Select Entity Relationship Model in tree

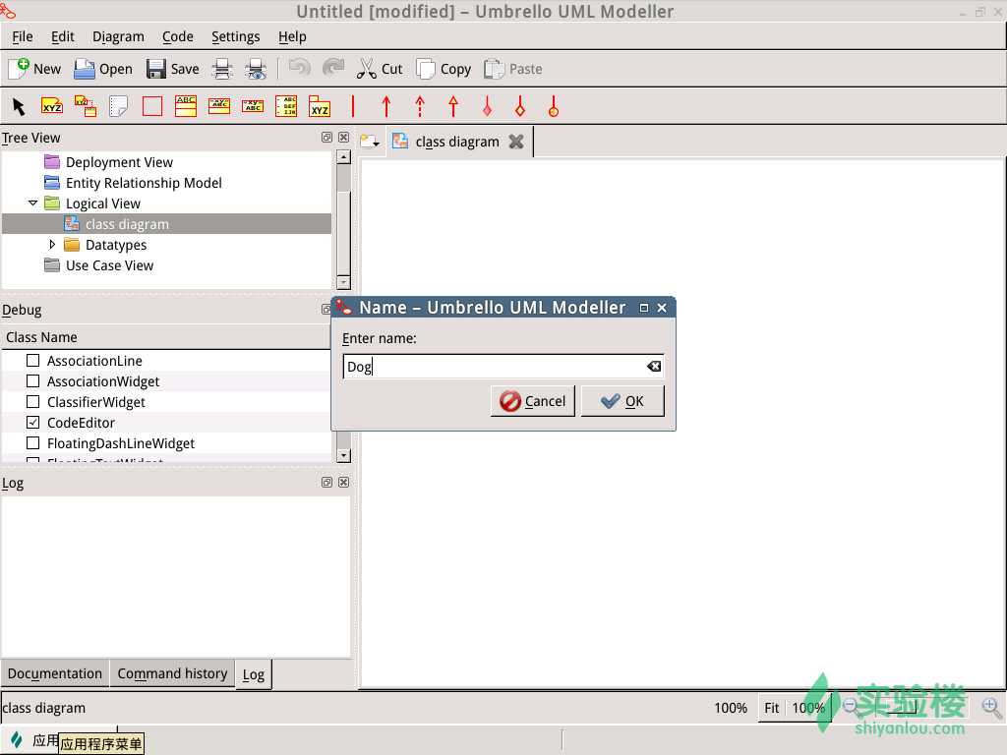144,182
